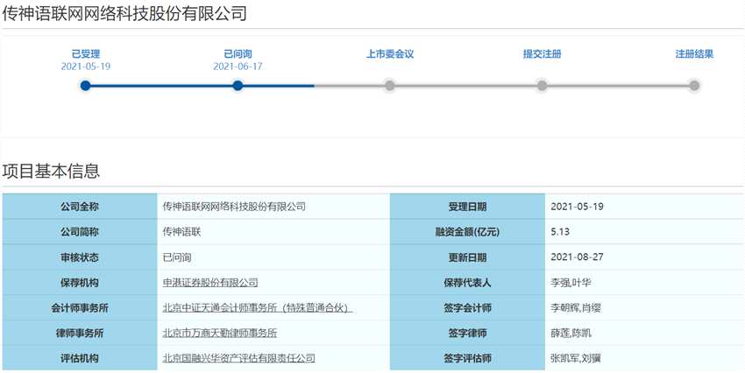Click the 传神语联 short name value
The width and height of the screenshot is (745, 373).
coord(182,232)
